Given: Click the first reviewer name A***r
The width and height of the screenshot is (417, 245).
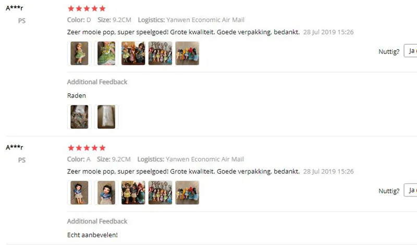Looking at the screenshot, I should [15, 8].
